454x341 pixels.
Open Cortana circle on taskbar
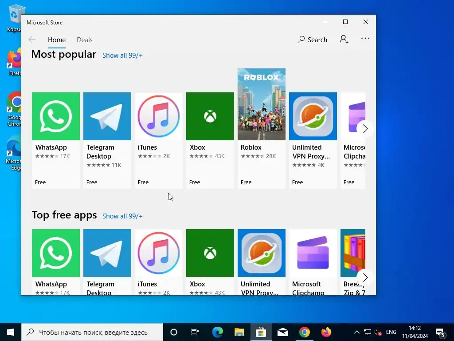point(174,332)
